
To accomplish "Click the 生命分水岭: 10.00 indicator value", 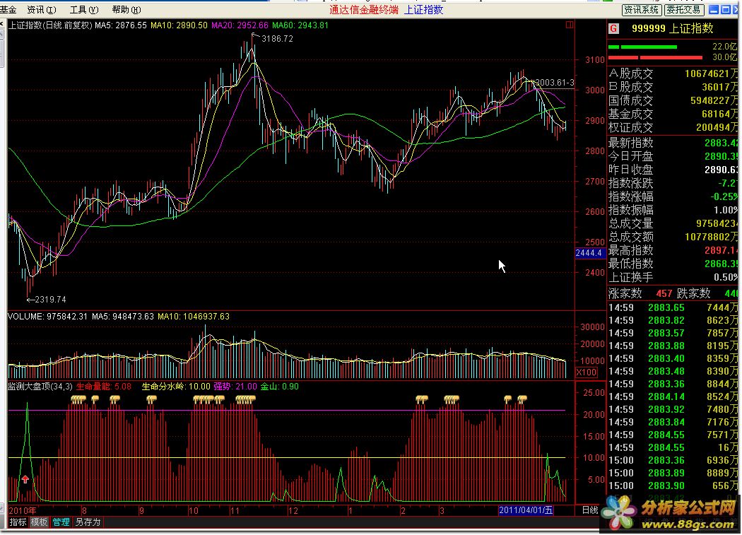I will point(175,387).
